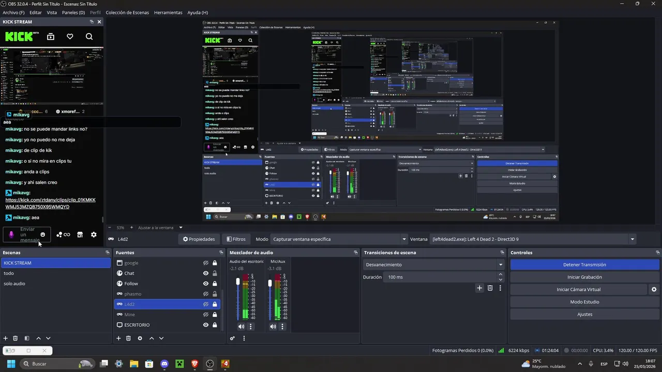Remove selected source with trash icon
The image size is (662, 372).
coord(128,338)
